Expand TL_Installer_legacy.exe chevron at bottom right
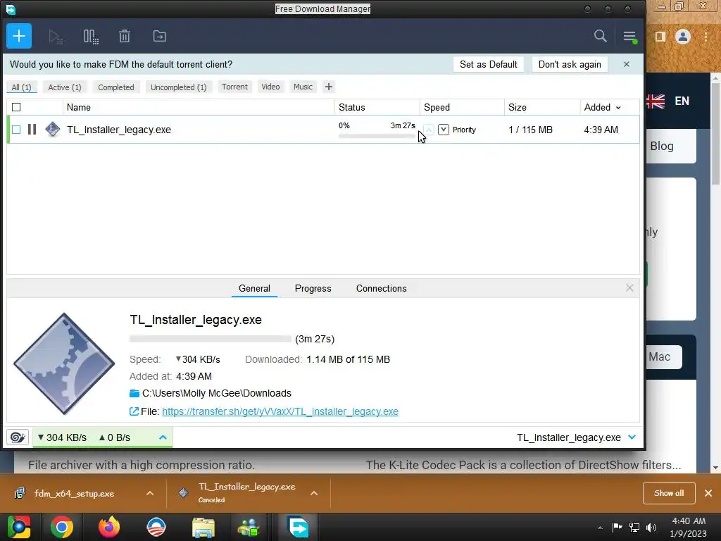721x541 pixels. tap(632, 437)
